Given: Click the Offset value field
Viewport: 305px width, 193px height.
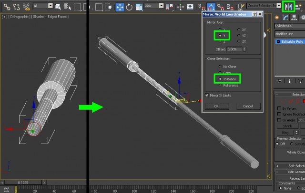Looking at the screenshot, I should click(x=234, y=49).
